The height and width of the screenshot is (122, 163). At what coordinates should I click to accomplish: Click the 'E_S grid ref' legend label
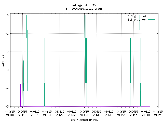[x=137, y=16]
